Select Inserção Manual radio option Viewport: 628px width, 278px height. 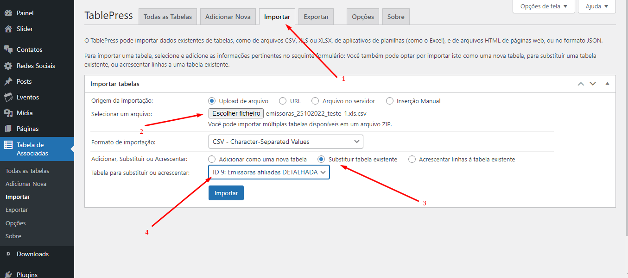coord(390,101)
